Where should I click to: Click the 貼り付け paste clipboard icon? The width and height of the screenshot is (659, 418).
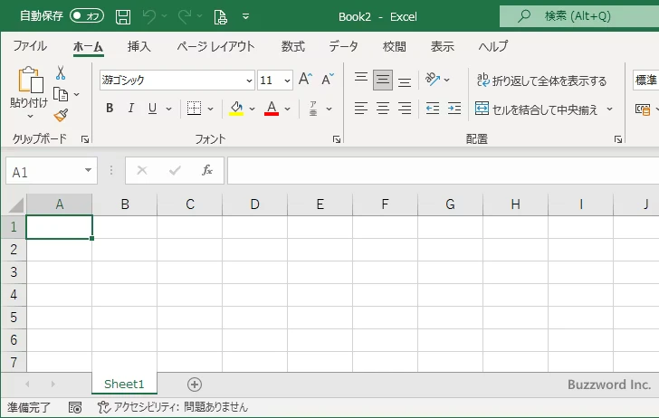(30, 80)
